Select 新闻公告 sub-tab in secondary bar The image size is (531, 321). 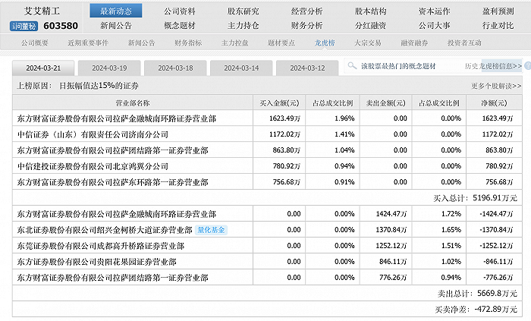(x=141, y=43)
